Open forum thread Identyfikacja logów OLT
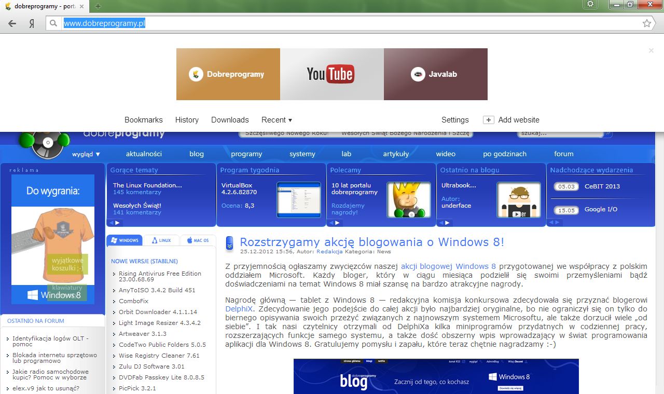 pyautogui.click(x=50, y=341)
